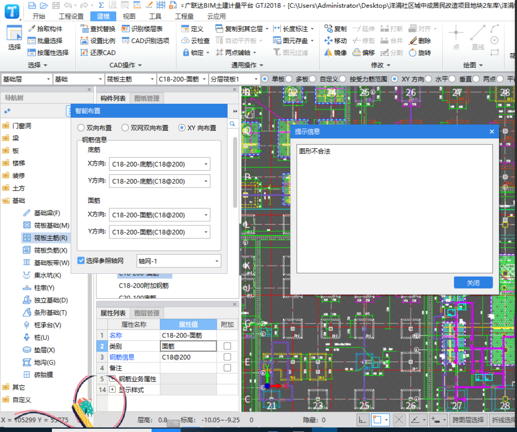Click 还原CAD restore tool
The height and width of the screenshot is (432, 517).
[x=98, y=53]
